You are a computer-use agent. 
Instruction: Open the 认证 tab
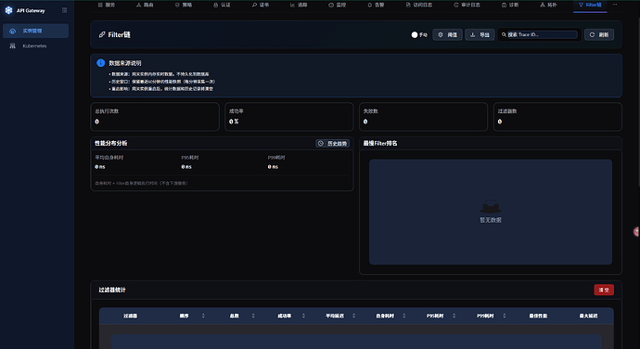[222, 5]
